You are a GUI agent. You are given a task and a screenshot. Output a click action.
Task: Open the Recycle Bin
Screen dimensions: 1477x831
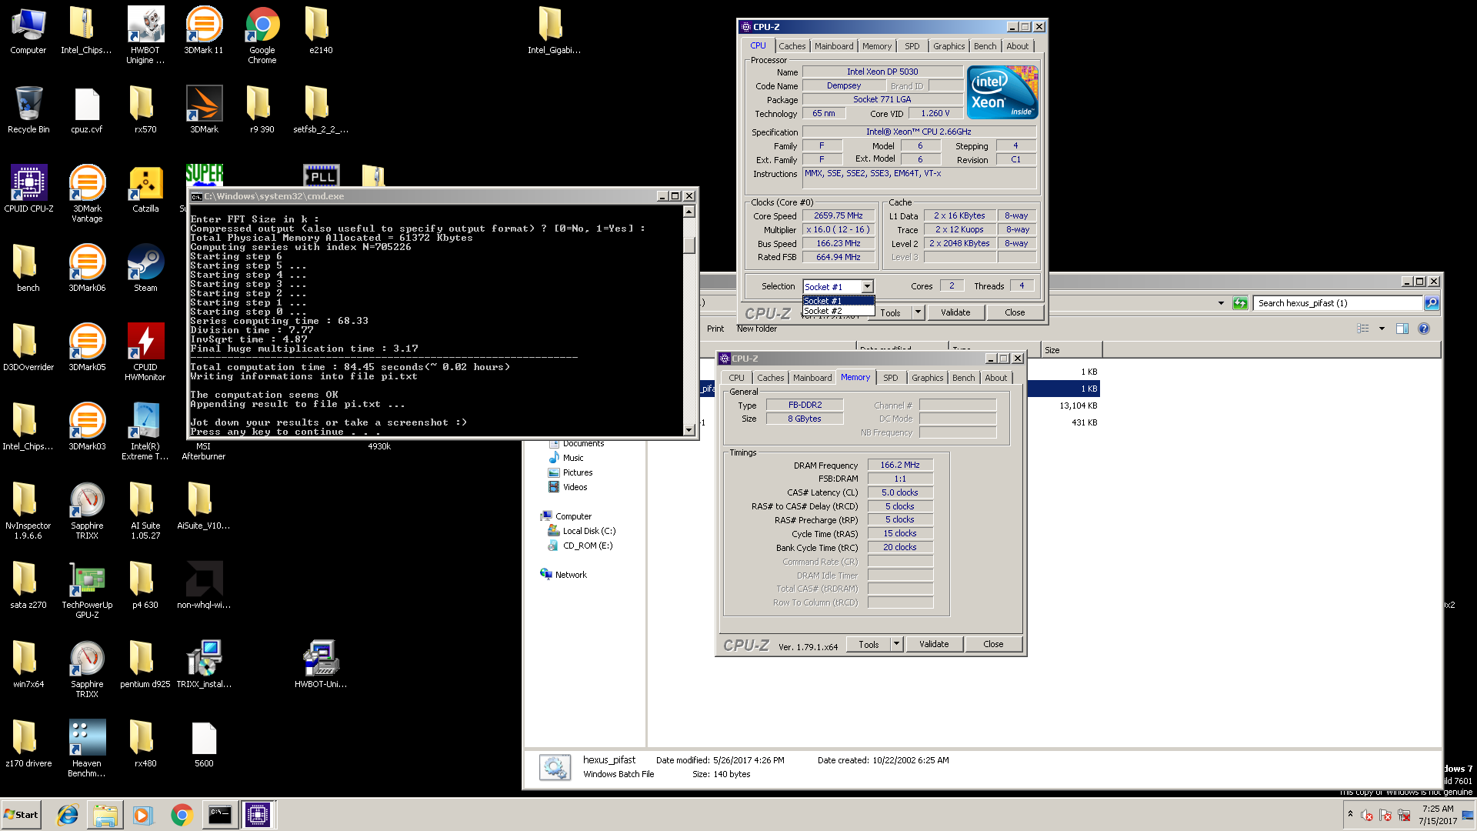click(28, 108)
